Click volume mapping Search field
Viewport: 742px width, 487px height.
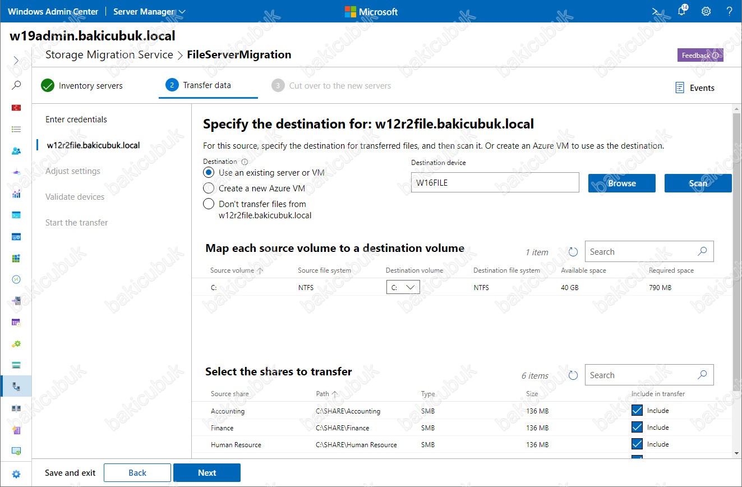[x=649, y=252]
